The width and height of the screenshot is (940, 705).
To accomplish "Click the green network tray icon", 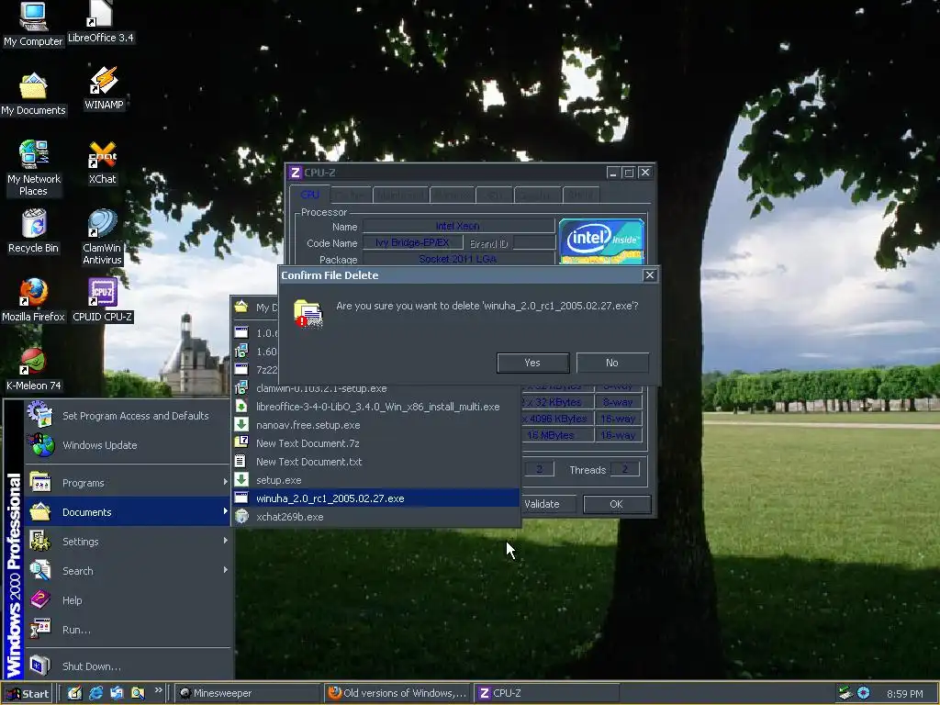I will click(x=845, y=693).
